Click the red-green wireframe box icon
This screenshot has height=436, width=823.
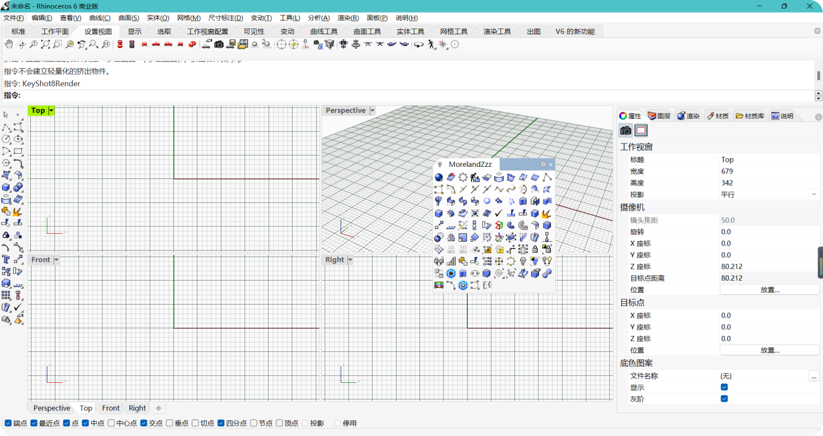pyautogui.click(x=499, y=225)
